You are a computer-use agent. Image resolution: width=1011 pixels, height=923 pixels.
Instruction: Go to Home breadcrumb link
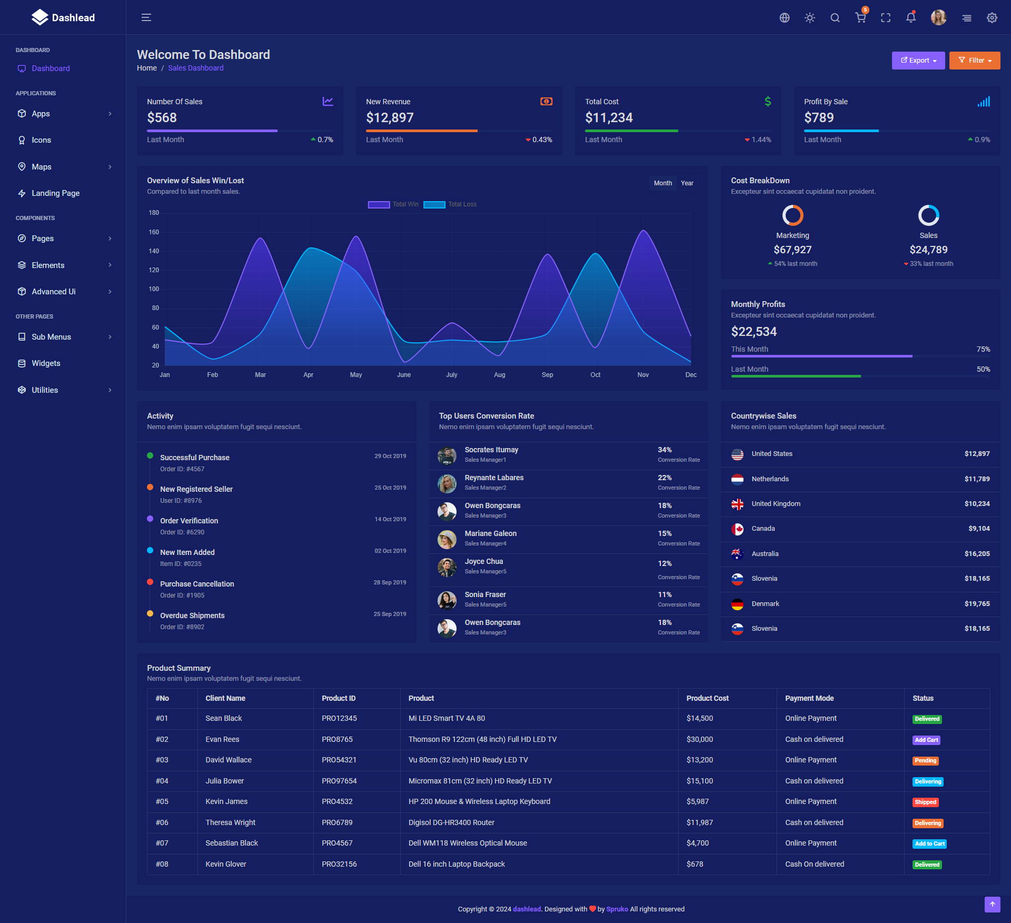(x=146, y=68)
